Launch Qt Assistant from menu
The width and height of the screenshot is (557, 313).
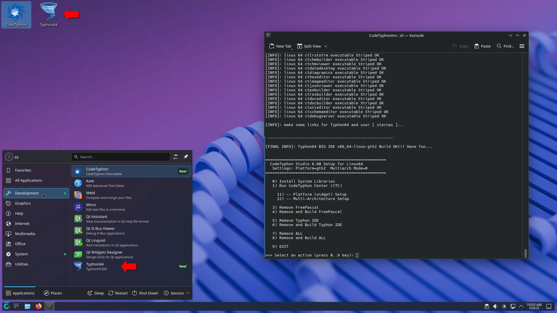(x=131, y=219)
